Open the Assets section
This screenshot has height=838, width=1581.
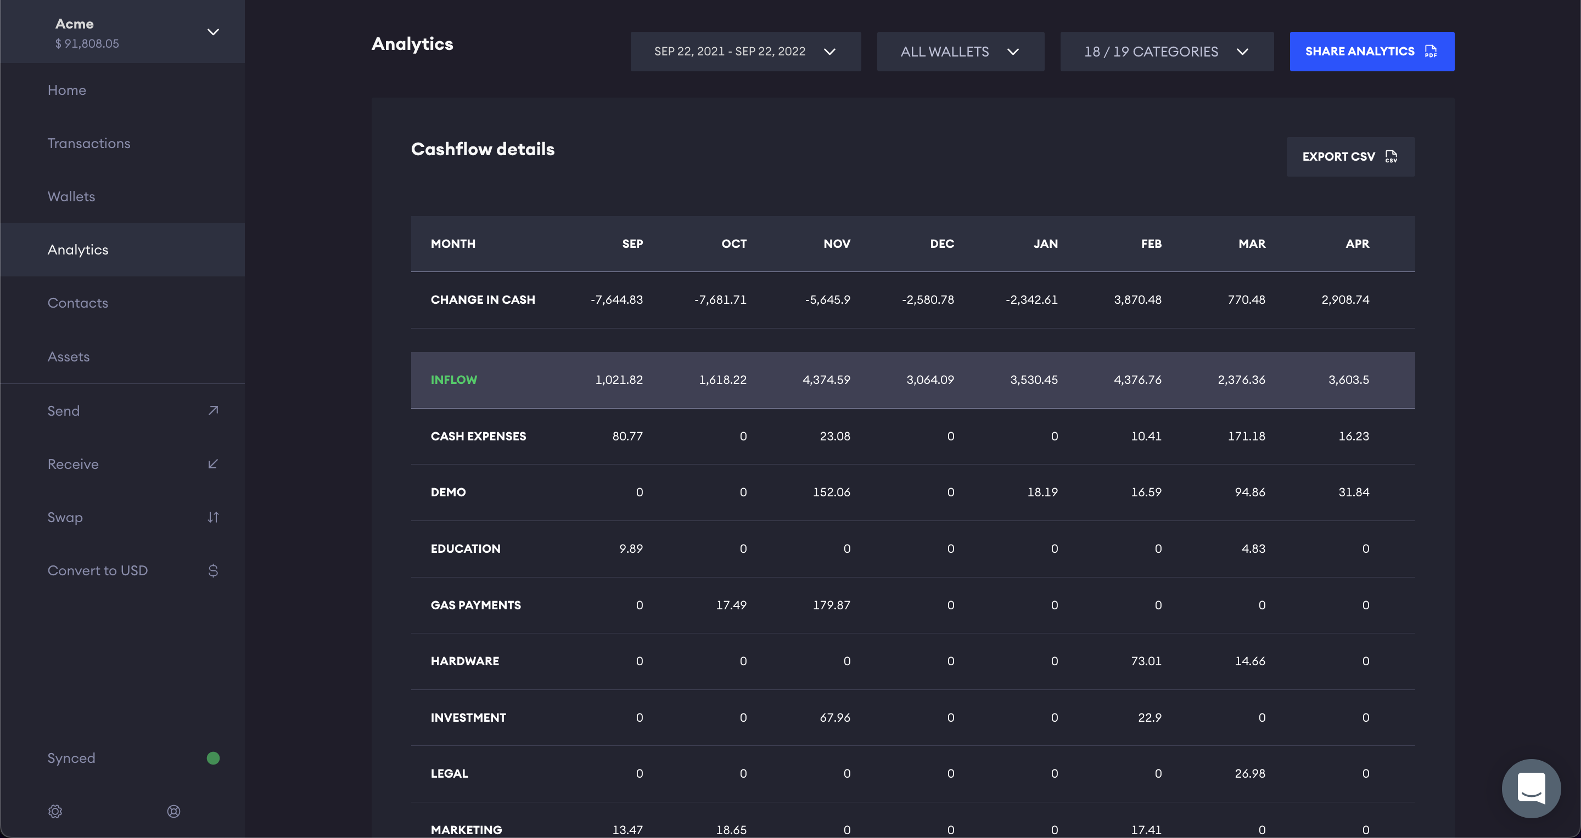click(x=69, y=356)
